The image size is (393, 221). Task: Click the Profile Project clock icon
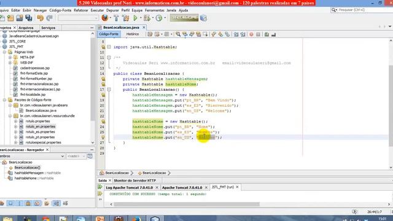click(x=159, y=18)
